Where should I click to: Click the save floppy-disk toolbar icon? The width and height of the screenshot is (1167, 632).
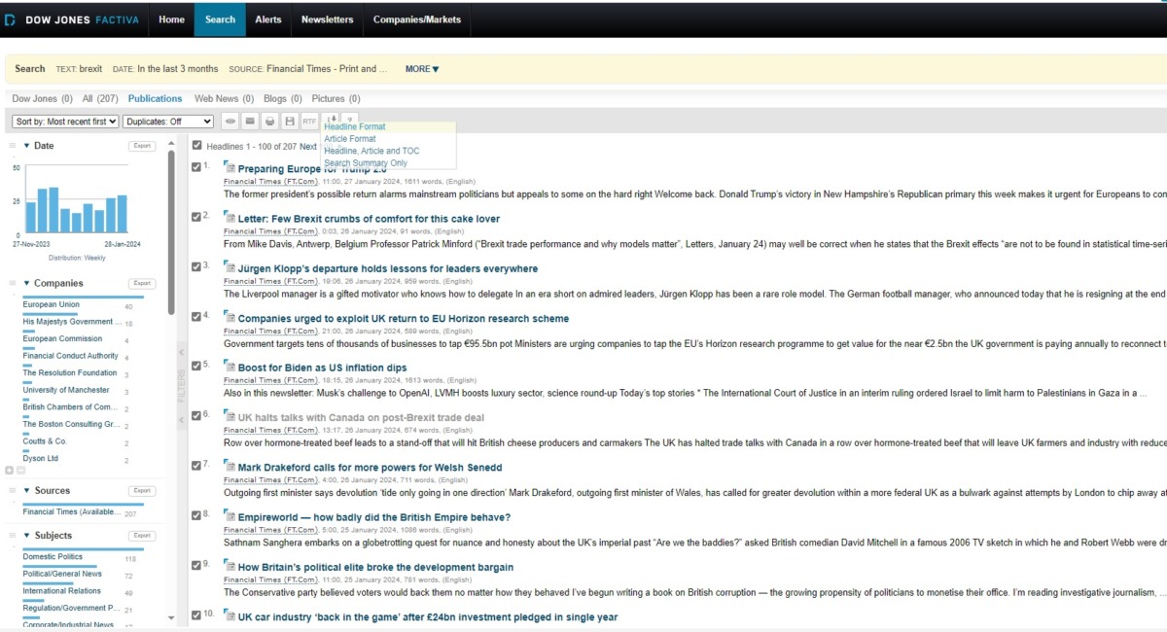tap(289, 122)
